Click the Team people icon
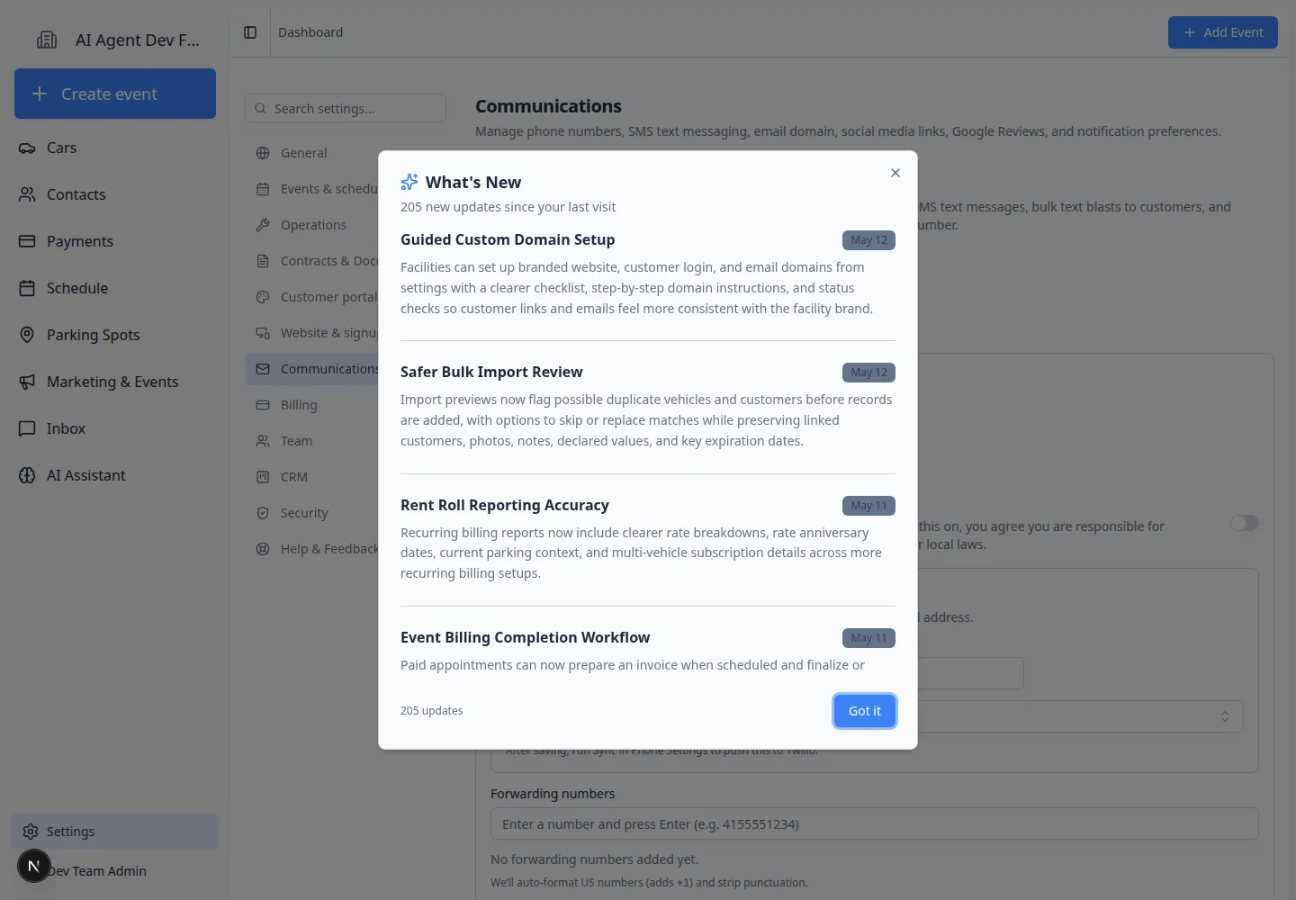 pyautogui.click(x=263, y=441)
